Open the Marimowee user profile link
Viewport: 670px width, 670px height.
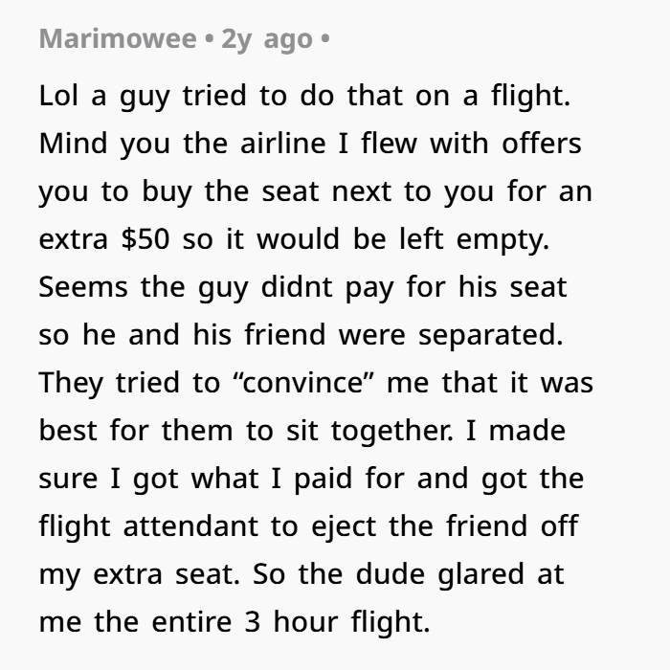[x=118, y=39]
